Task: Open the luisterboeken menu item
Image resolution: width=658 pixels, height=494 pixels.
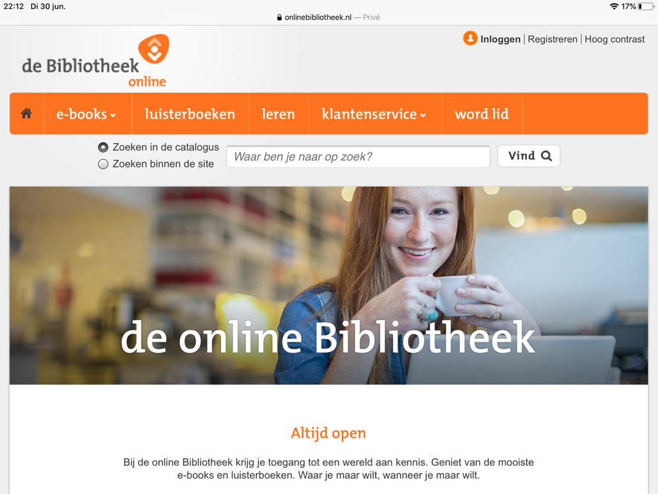Action: point(190,114)
